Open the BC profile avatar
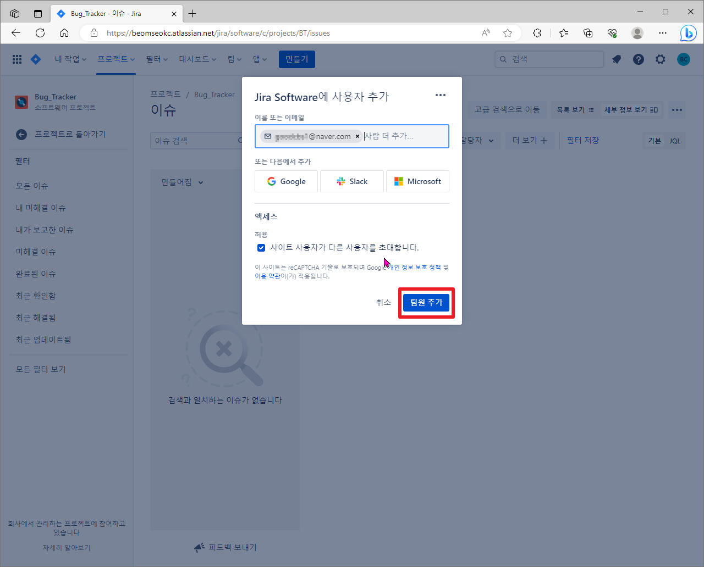 pyautogui.click(x=684, y=59)
